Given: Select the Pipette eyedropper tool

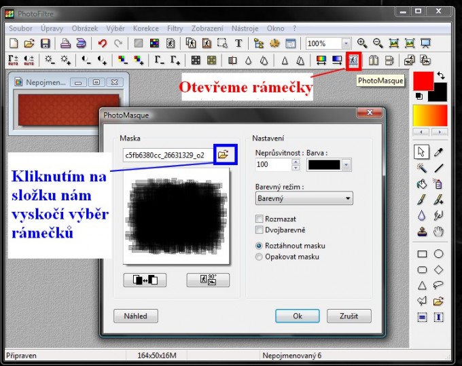Looking at the screenshot, I should point(438,152).
